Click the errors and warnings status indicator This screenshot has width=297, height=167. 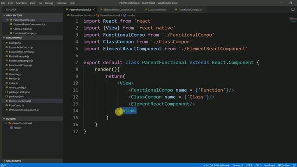point(4,165)
